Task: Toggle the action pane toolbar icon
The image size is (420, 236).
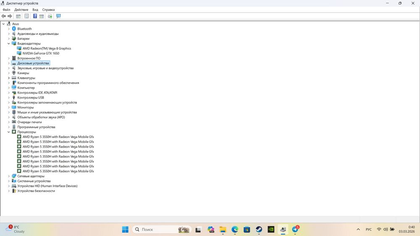Action: tap(42, 16)
